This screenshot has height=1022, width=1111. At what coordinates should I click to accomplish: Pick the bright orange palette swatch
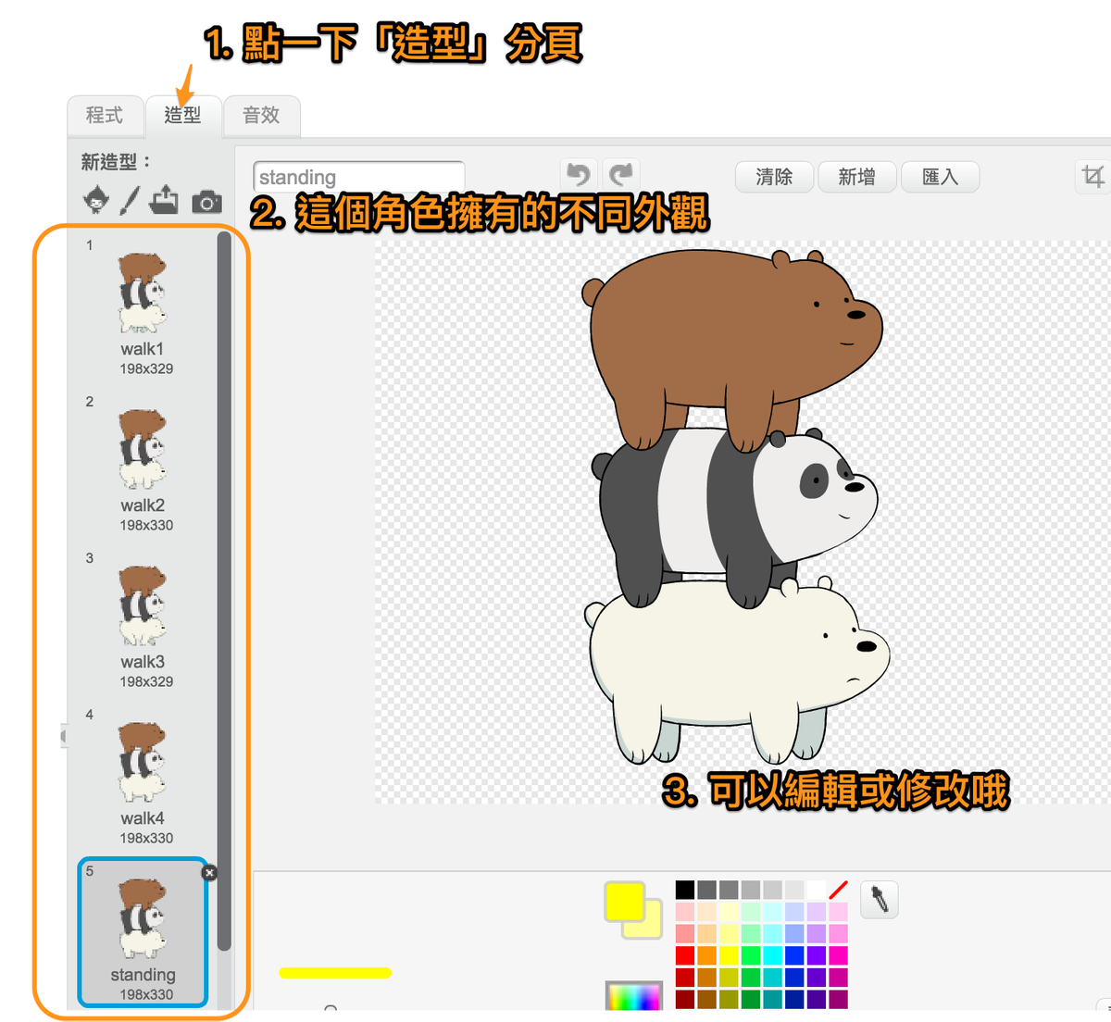click(x=707, y=955)
